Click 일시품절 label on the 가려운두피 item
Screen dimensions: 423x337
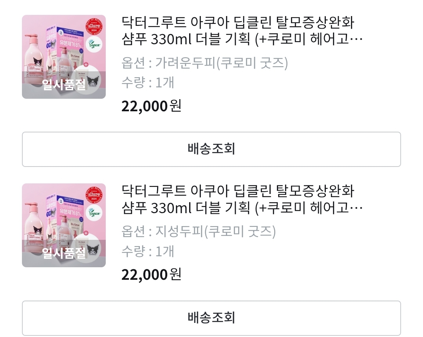[64, 85]
